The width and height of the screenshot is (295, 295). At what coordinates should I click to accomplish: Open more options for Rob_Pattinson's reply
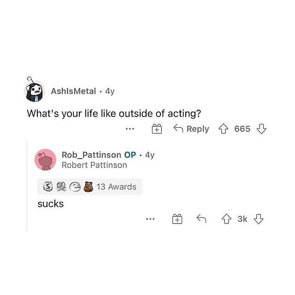tap(150, 219)
